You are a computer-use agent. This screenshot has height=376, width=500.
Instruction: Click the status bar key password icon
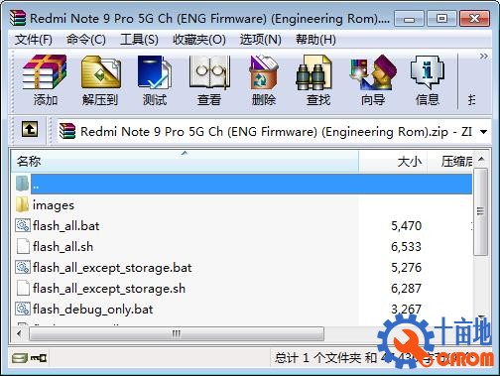pos(39,358)
